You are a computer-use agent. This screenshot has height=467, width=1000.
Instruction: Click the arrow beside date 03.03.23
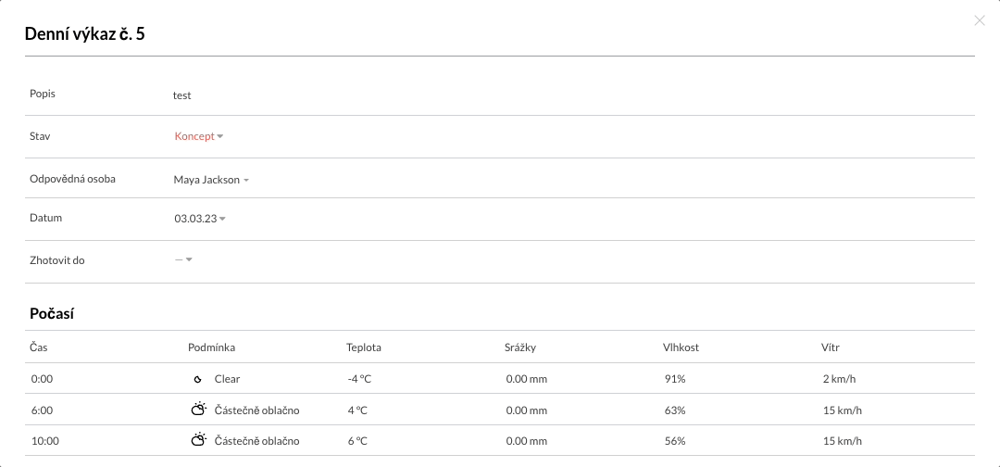point(222,219)
